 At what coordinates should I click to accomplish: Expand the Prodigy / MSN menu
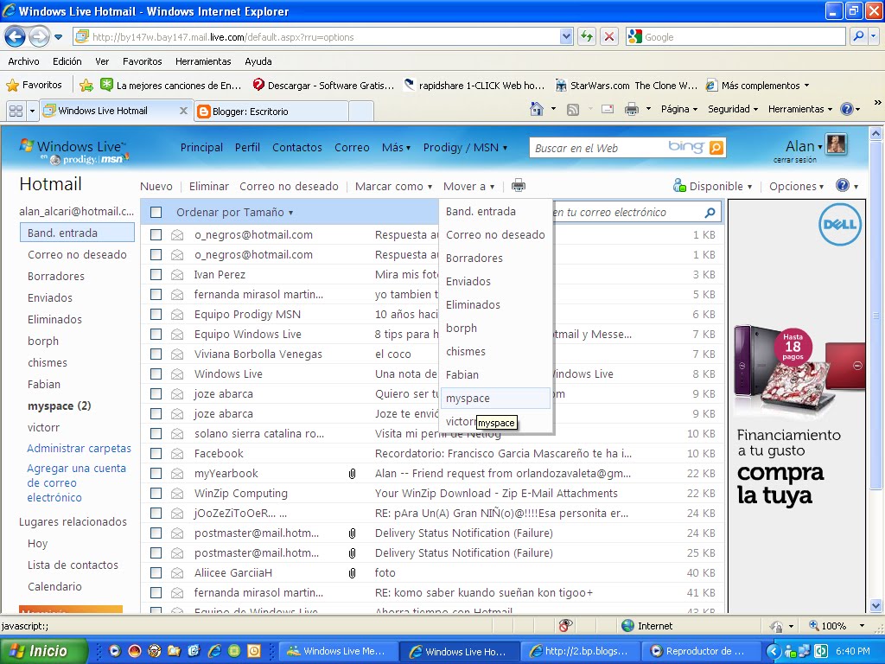pos(465,147)
